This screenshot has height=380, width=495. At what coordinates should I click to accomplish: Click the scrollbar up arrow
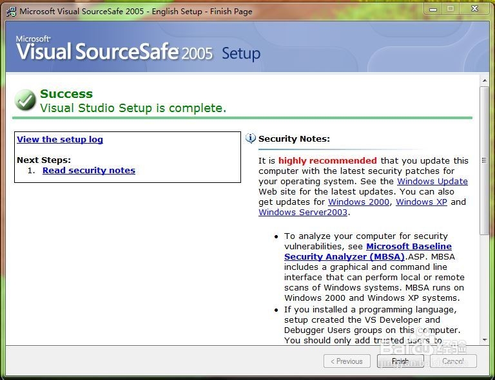[x=484, y=81]
